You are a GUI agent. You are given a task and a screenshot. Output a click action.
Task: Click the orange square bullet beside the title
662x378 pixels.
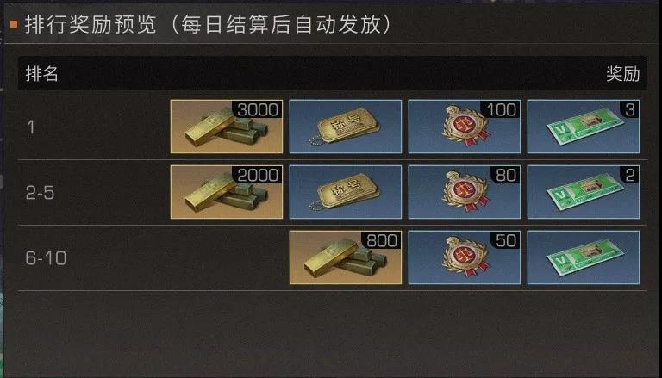[14, 25]
